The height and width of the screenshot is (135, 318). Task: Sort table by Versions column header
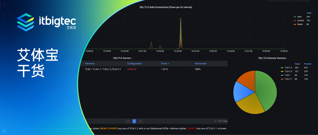pos(89,63)
